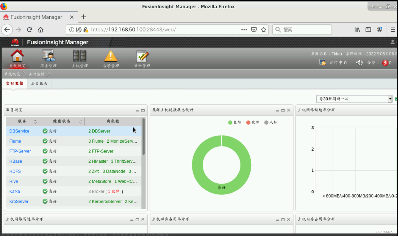Open the Firefox account icon
Screen dimensions: 398x236
point(380,30)
